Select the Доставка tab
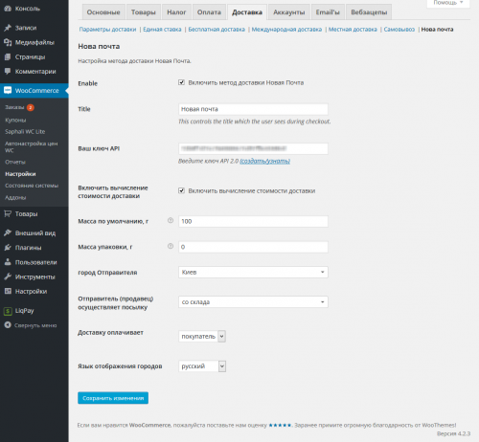This screenshot has width=479, height=442. click(247, 12)
